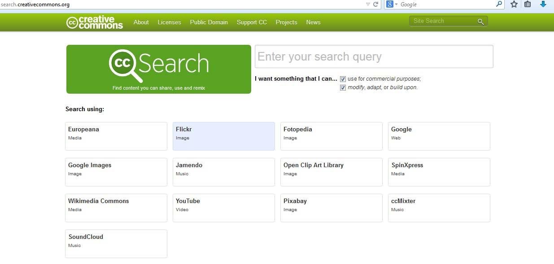Image resolution: width=554 pixels, height=264 pixels.
Task: Pick SpinXpress media source
Action: (x=439, y=172)
